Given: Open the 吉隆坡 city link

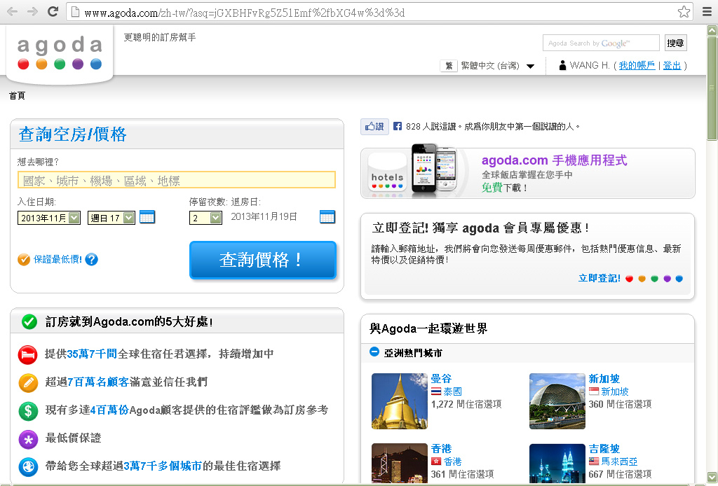Looking at the screenshot, I should coord(604,448).
